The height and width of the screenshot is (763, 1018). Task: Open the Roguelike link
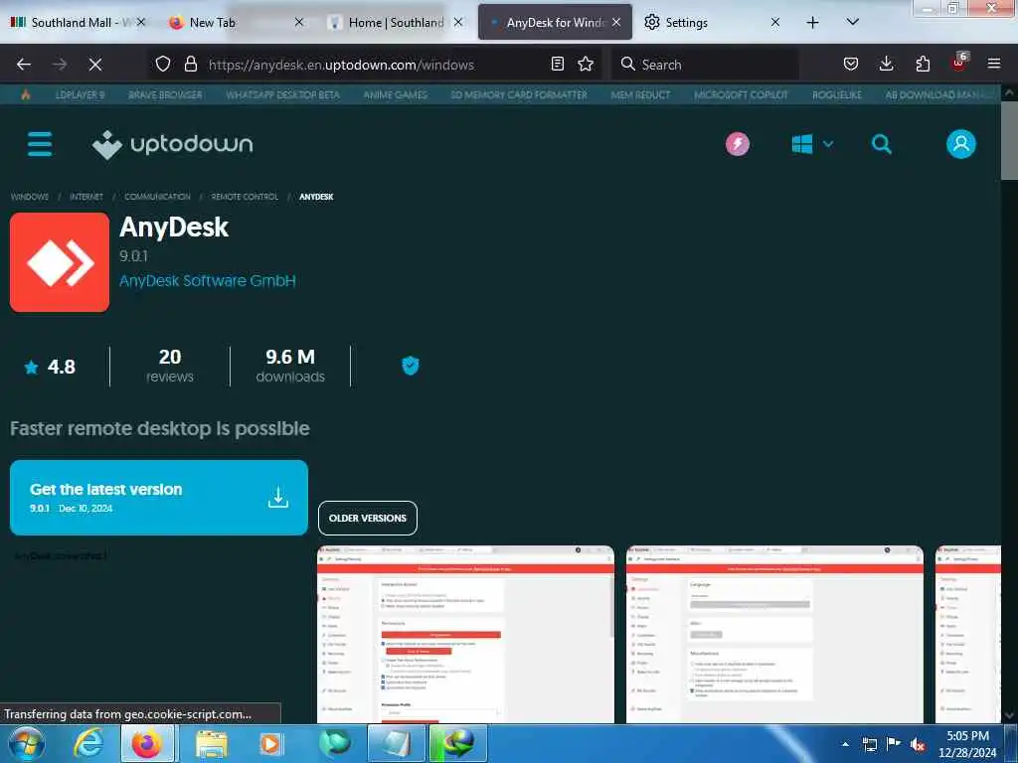pyautogui.click(x=837, y=94)
